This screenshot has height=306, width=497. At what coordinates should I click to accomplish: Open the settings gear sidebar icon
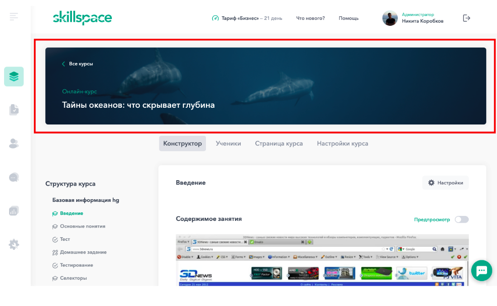pyautogui.click(x=14, y=244)
